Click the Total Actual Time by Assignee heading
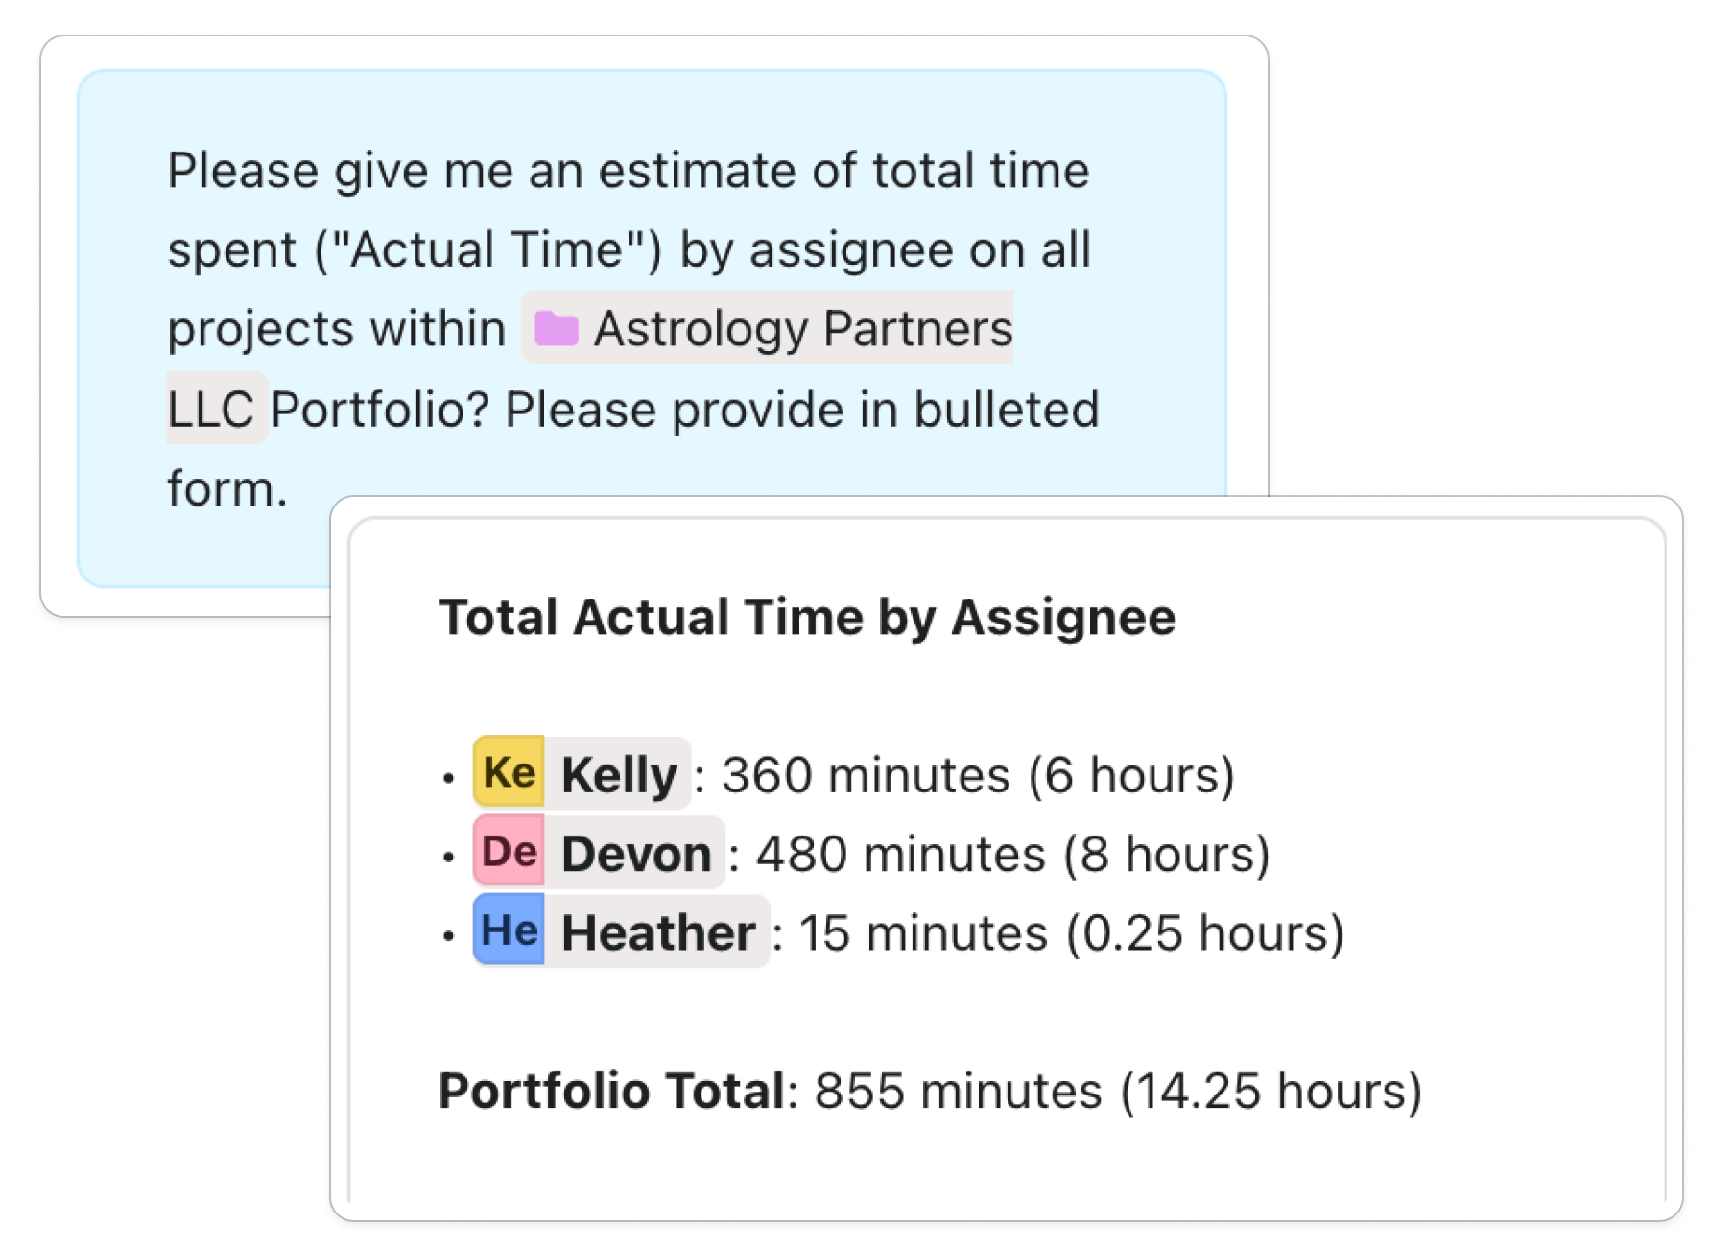This screenshot has width=1710, height=1248. [807, 617]
